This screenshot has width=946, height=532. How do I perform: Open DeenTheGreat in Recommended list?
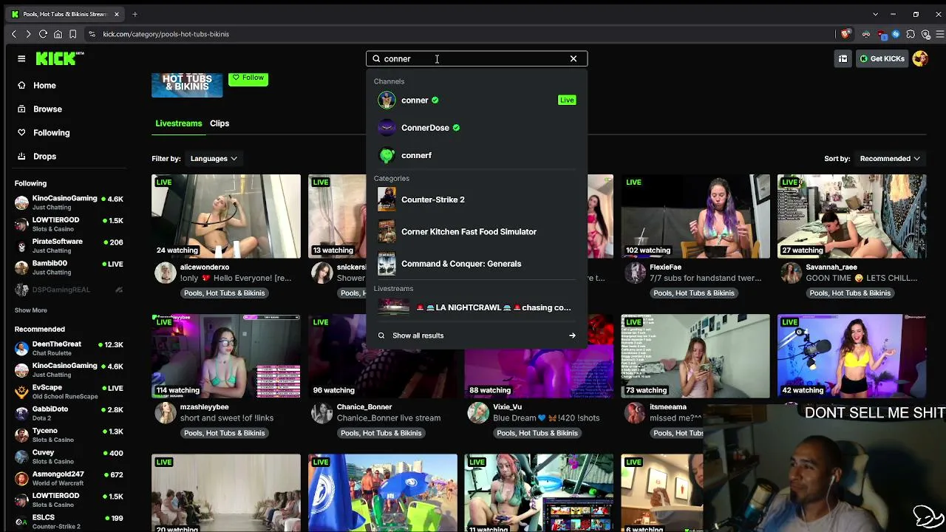(69, 349)
